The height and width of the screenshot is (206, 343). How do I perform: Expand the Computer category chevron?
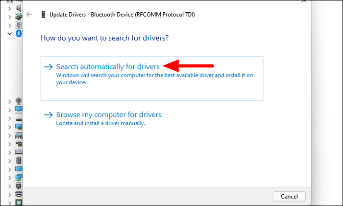coord(9,110)
